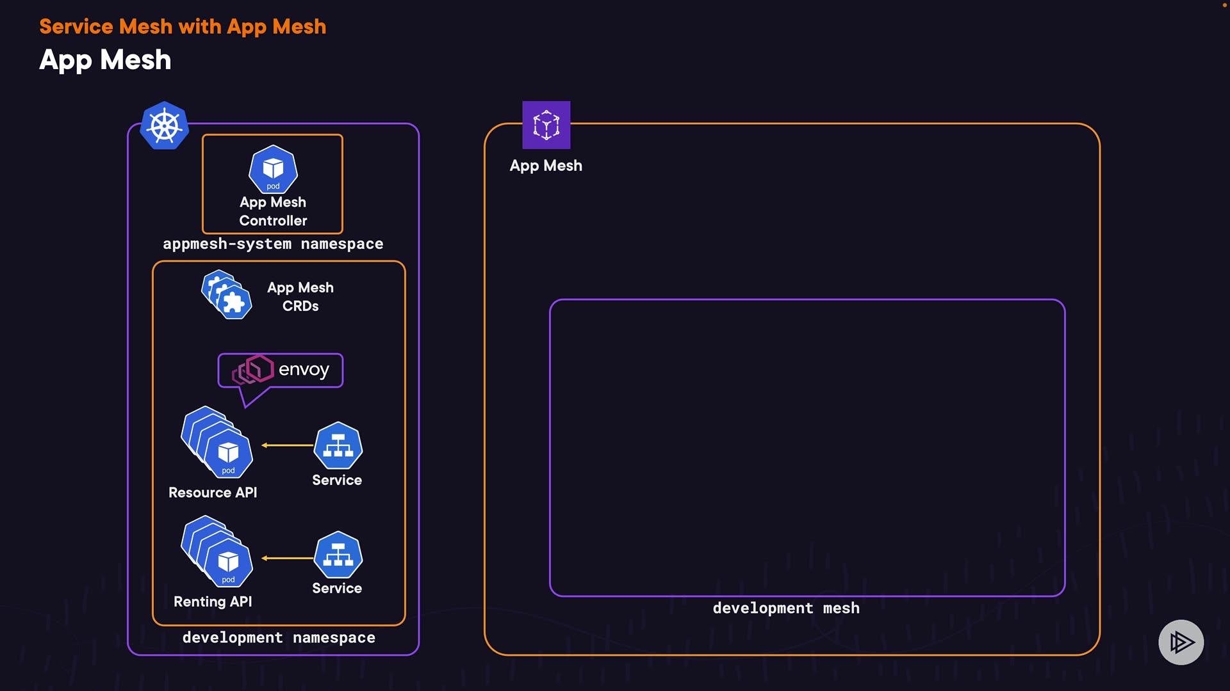
Task: Click the Service icon beside Renting API
Action: click(x=338, y=555)
